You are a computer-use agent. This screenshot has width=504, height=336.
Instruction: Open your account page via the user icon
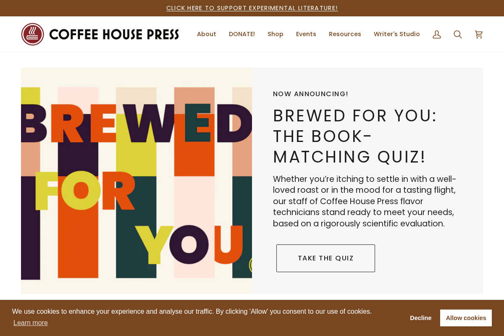(x=436, y=34)
